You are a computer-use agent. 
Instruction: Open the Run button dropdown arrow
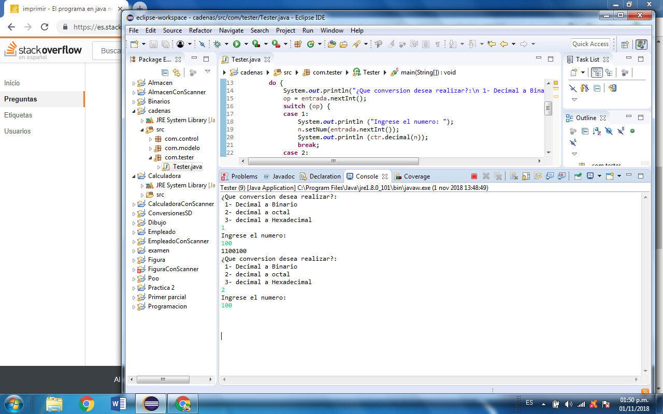click(x=246, y=44)
